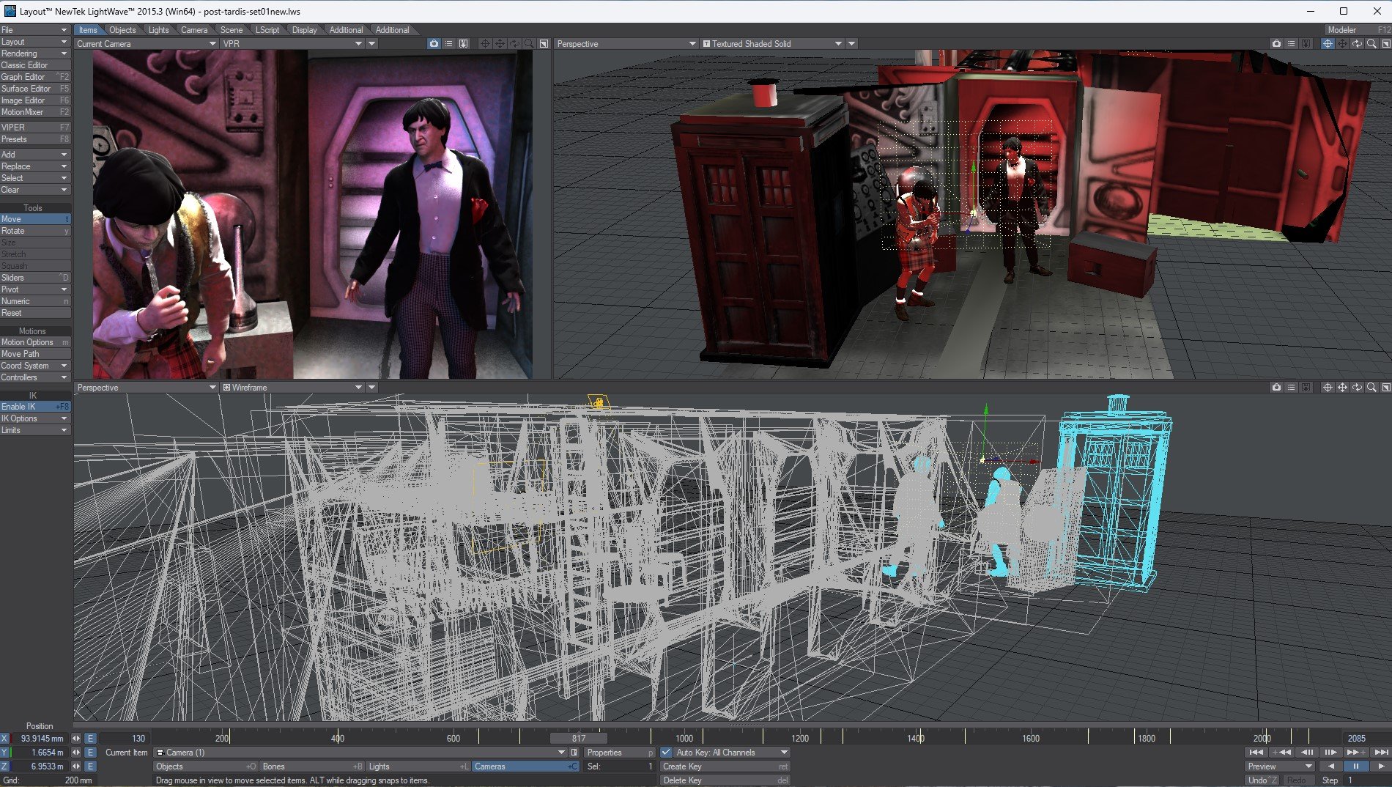Open list options icon in top-left viewport
1392x787 pixels.
click(449, 44)
